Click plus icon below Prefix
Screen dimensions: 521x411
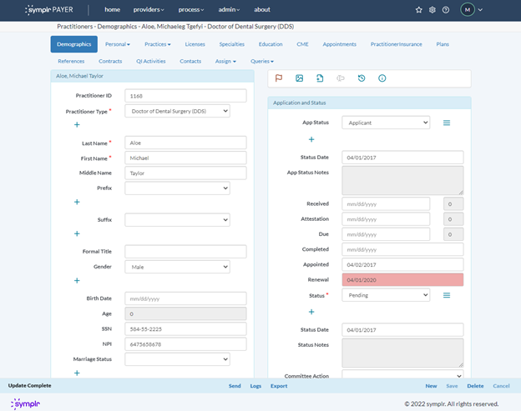77,202
